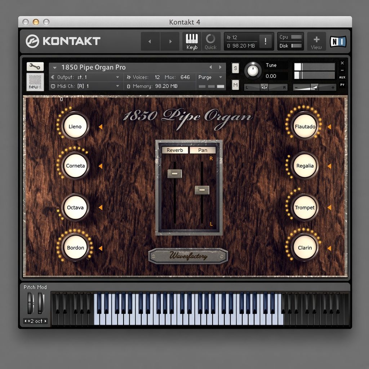Click the Mod wheel
The width and height of the screenshot is (369, 369).
pos(40,303)
